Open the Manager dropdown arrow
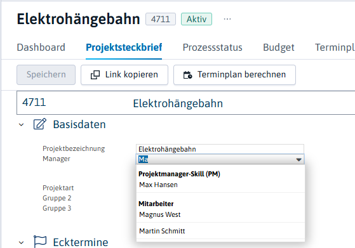The image size is (355, 248). pyautogui.click(x=299, y=160)
